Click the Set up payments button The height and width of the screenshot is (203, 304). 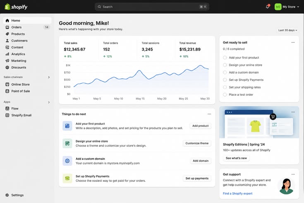click(x=197, y=178)
